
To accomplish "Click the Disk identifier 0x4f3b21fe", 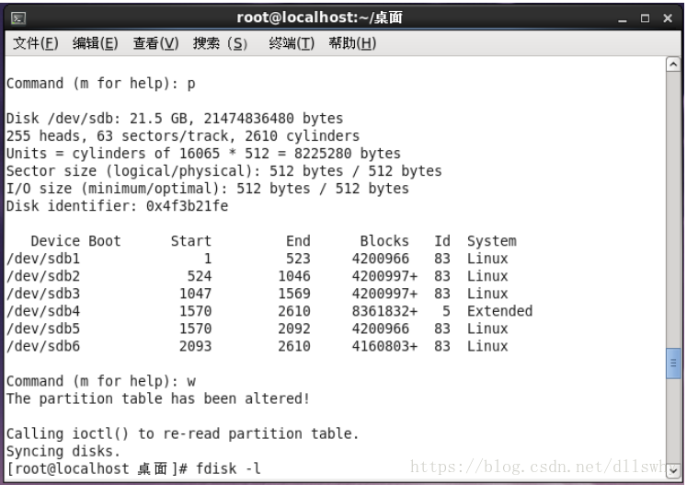I will [x=187, y=205].
